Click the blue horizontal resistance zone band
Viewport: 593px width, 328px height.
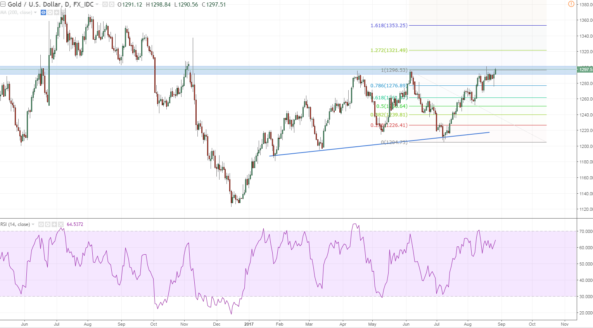click(x=288, y=70)
